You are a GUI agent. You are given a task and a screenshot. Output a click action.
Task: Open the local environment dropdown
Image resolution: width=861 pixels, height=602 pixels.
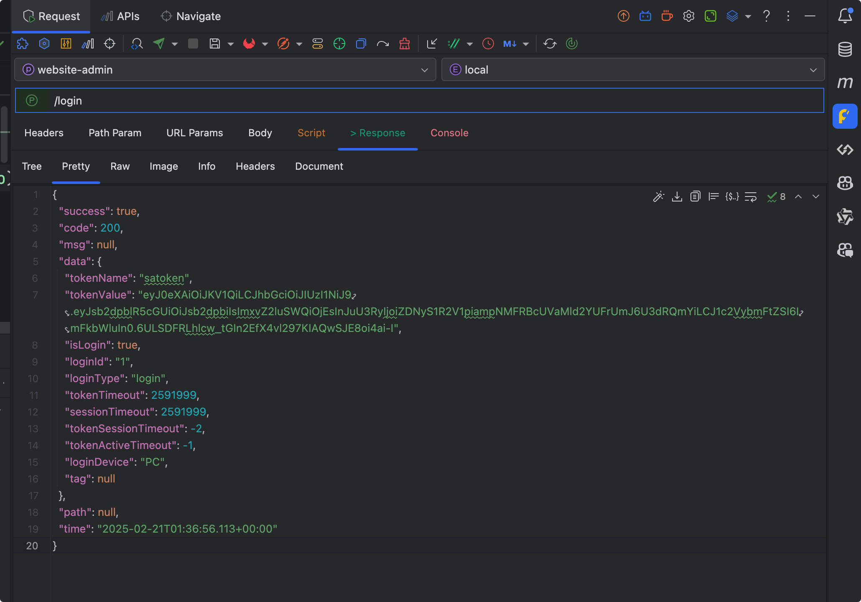813,70
